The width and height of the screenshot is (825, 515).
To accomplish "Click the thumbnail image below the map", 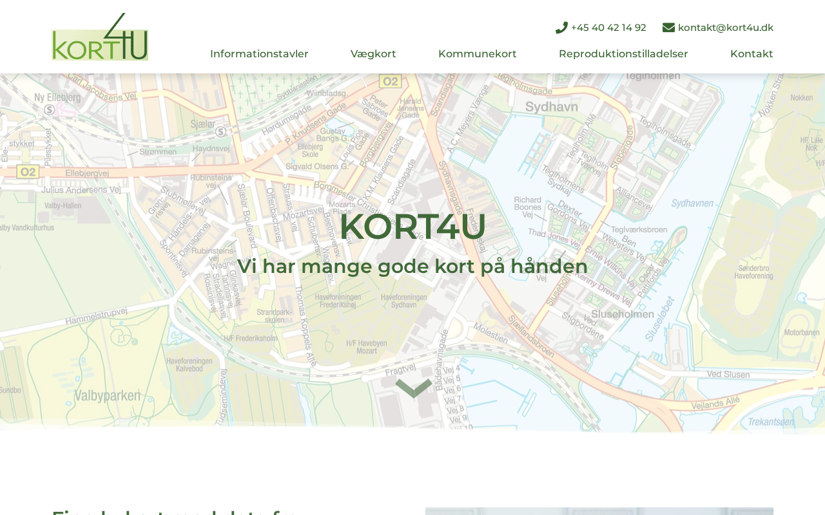I will coord(599,511).
